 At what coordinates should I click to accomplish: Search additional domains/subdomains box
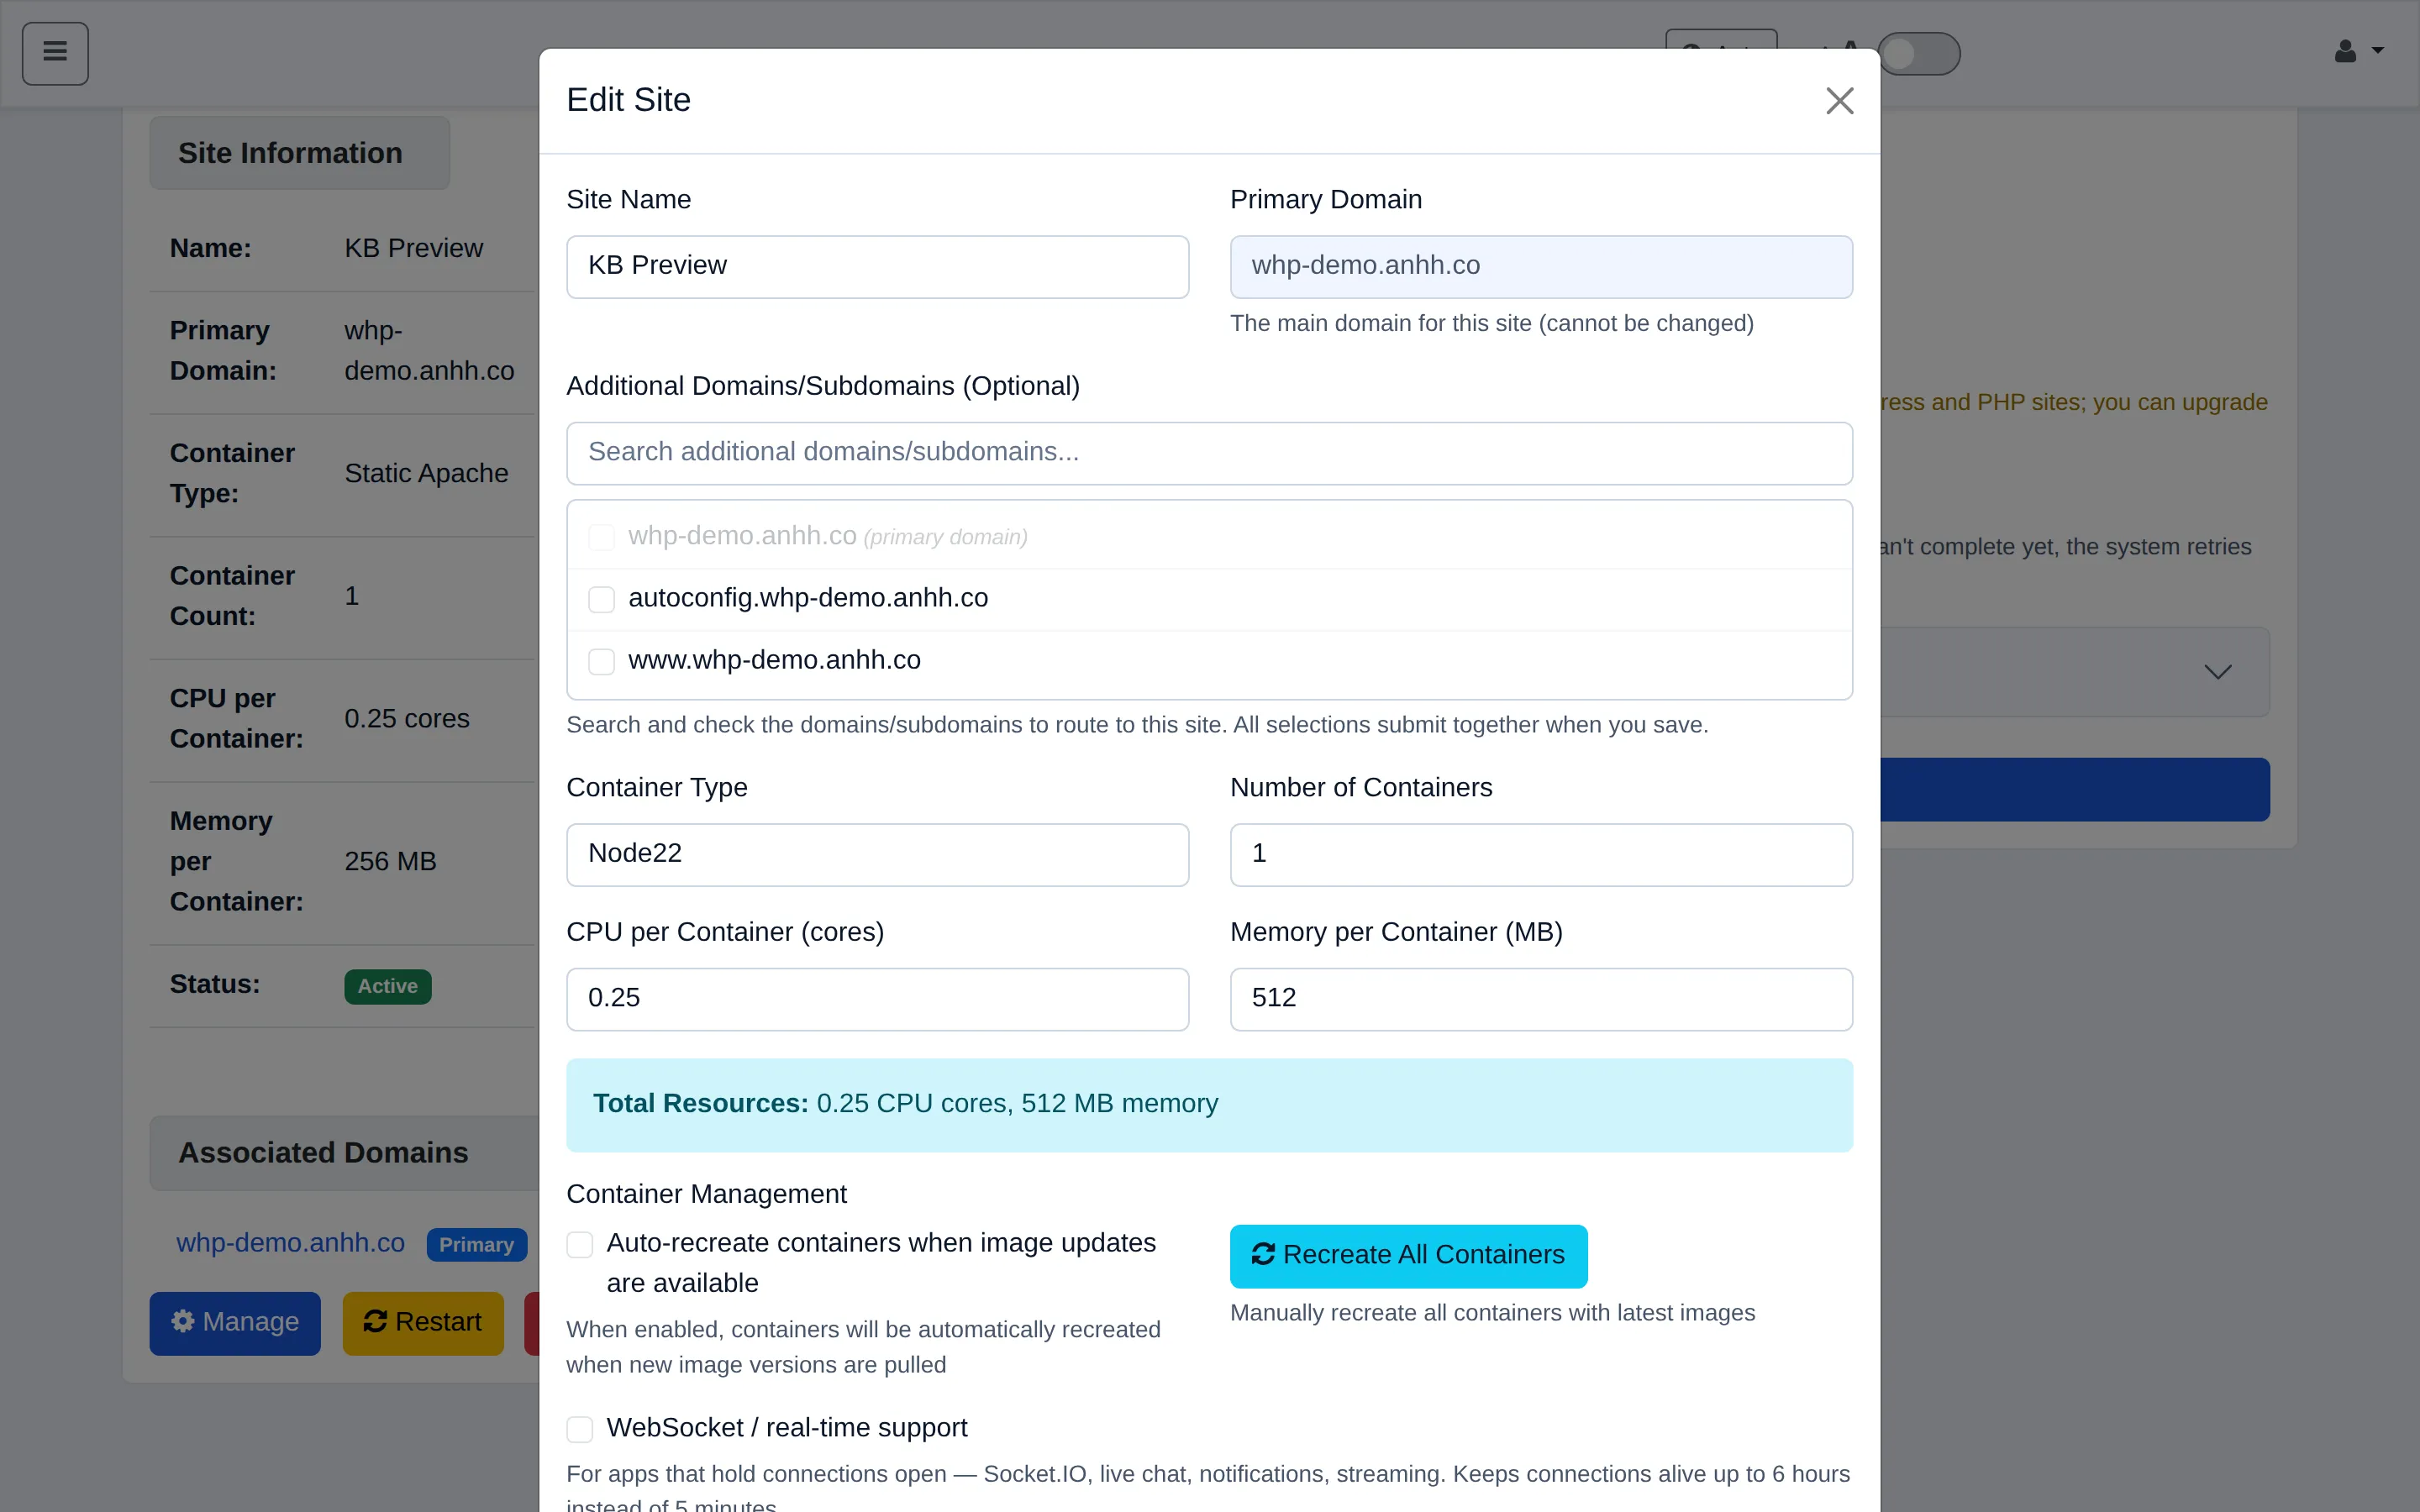point(1209,453)
